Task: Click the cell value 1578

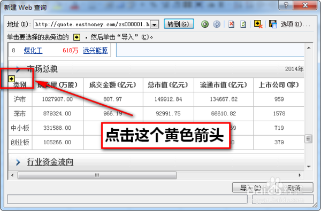Action: [x=279, y=113]
